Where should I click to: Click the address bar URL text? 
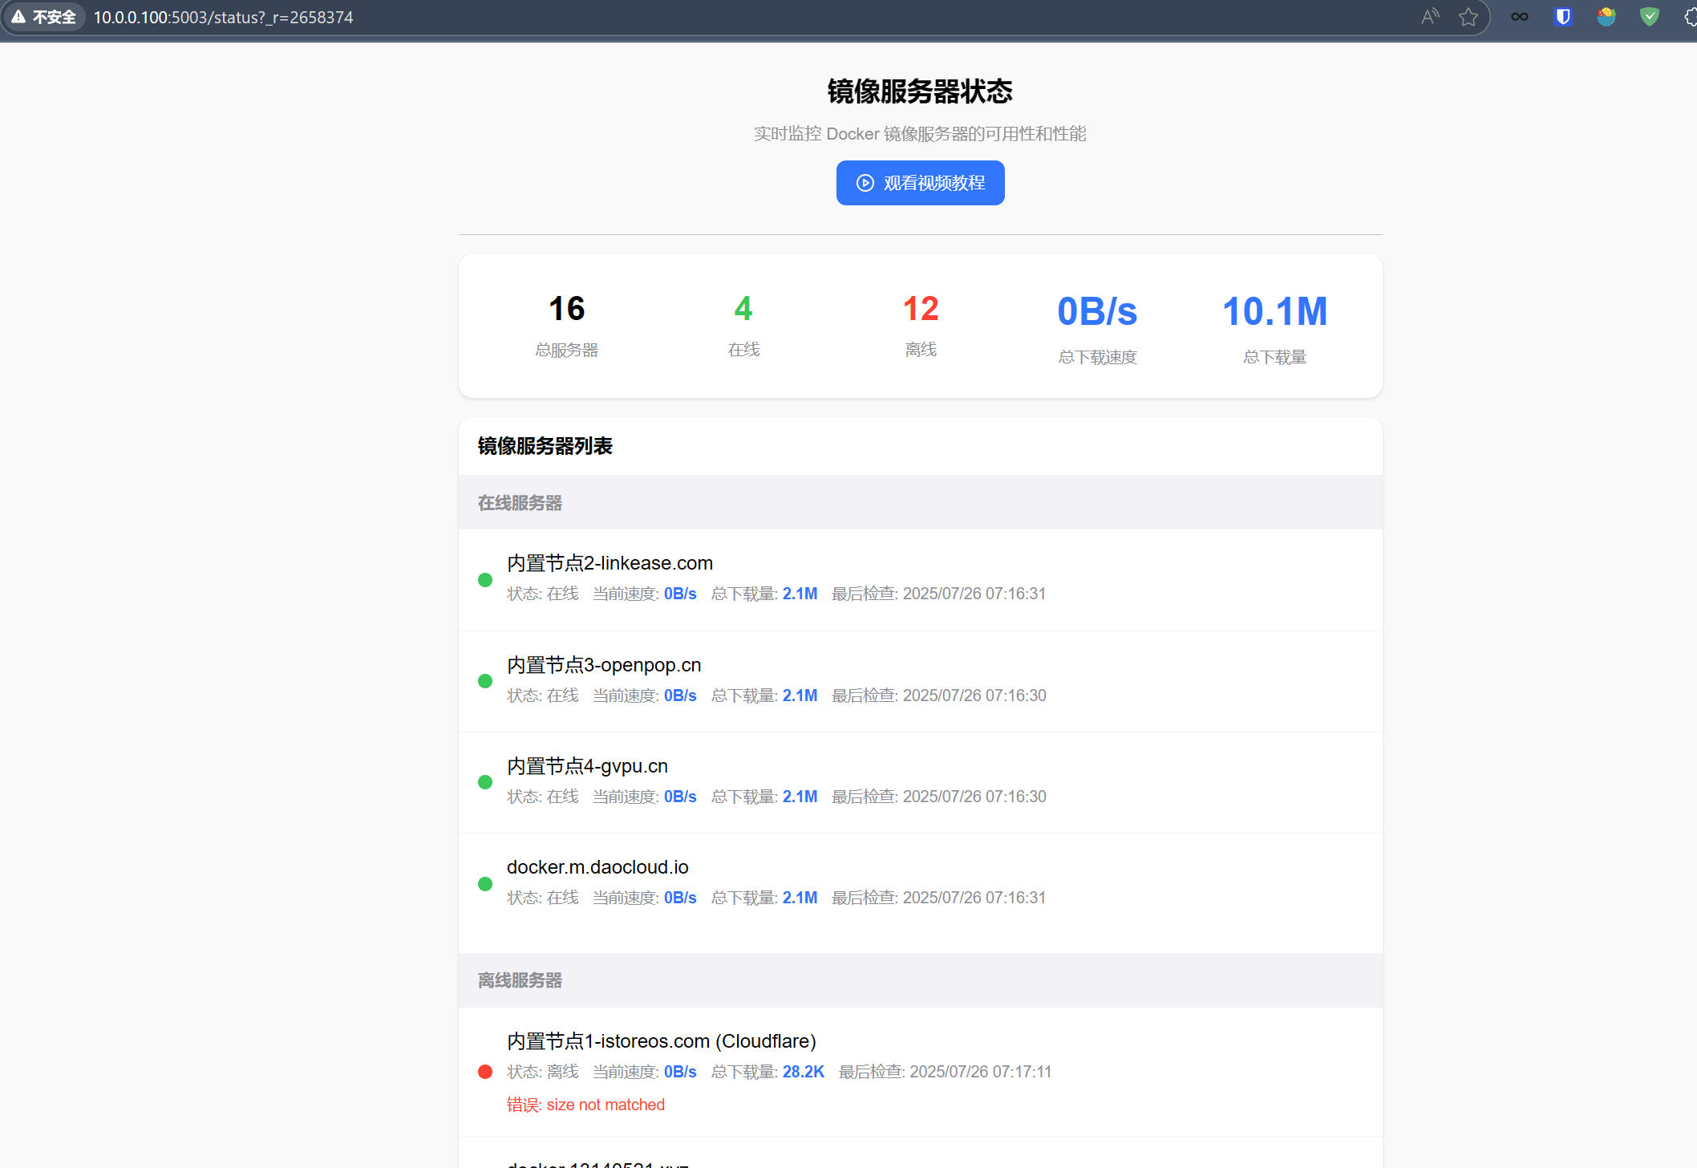223,17
